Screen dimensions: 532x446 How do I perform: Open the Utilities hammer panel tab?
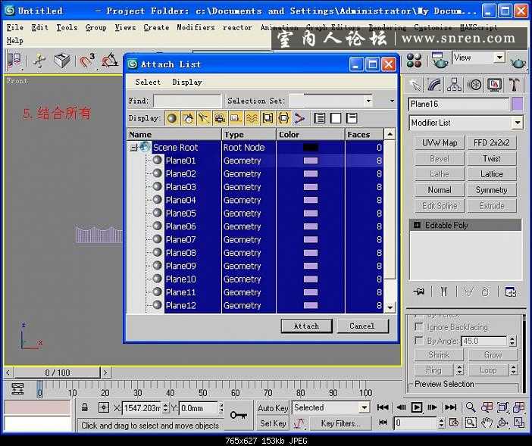[515, 85]
